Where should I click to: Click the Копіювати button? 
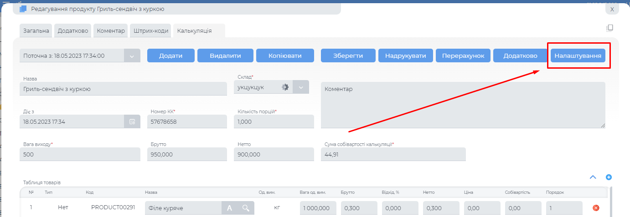click(285, 56)
